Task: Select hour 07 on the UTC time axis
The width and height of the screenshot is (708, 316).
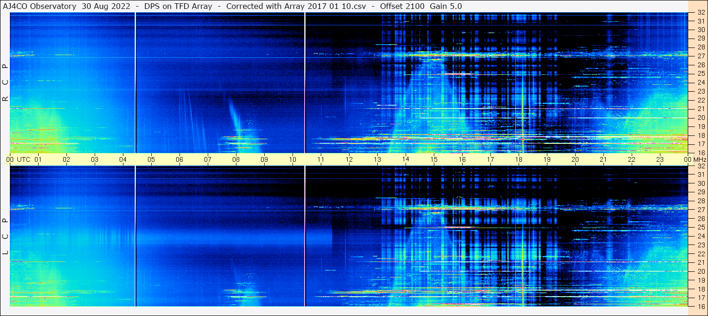Action: pyautogui.click(x=208, y=159)
